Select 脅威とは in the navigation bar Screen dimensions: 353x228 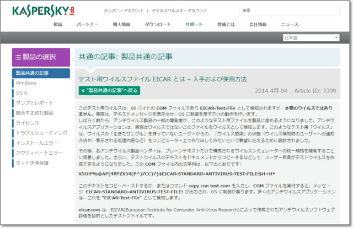[x=226, y=25]
